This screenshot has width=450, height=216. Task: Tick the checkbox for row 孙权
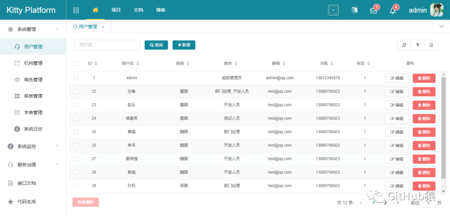pyautogui.click(x=76, y=186)
